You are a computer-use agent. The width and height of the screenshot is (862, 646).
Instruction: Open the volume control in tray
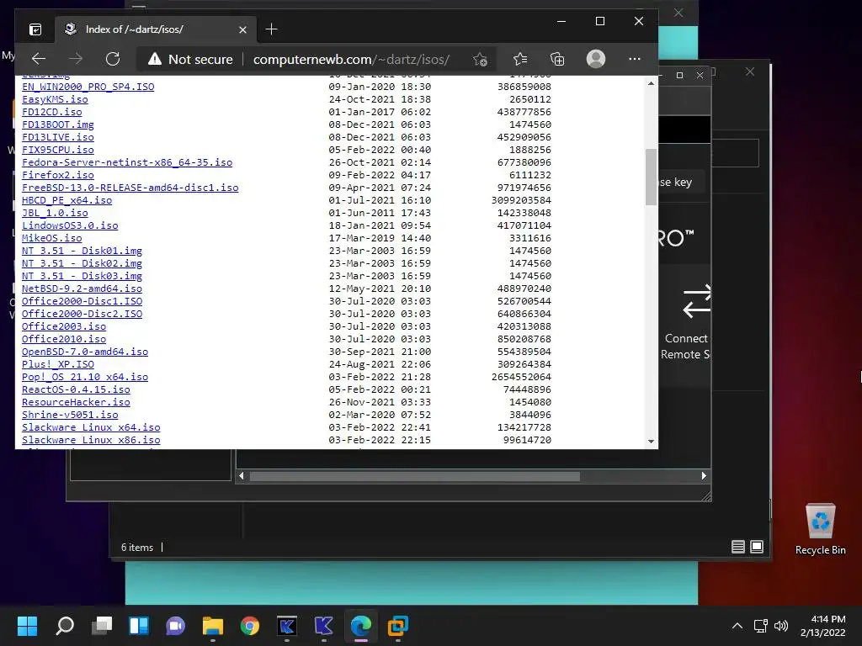coord(780,626)
